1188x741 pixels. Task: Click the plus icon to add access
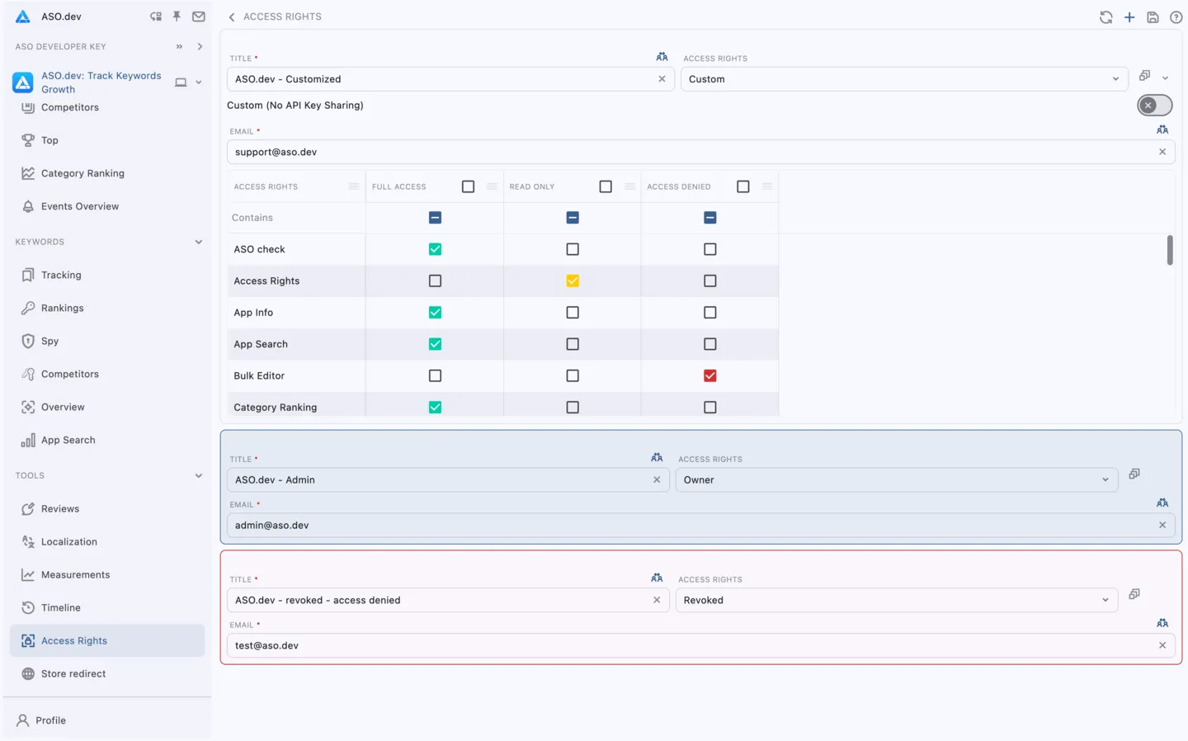tap(1129, 17)
